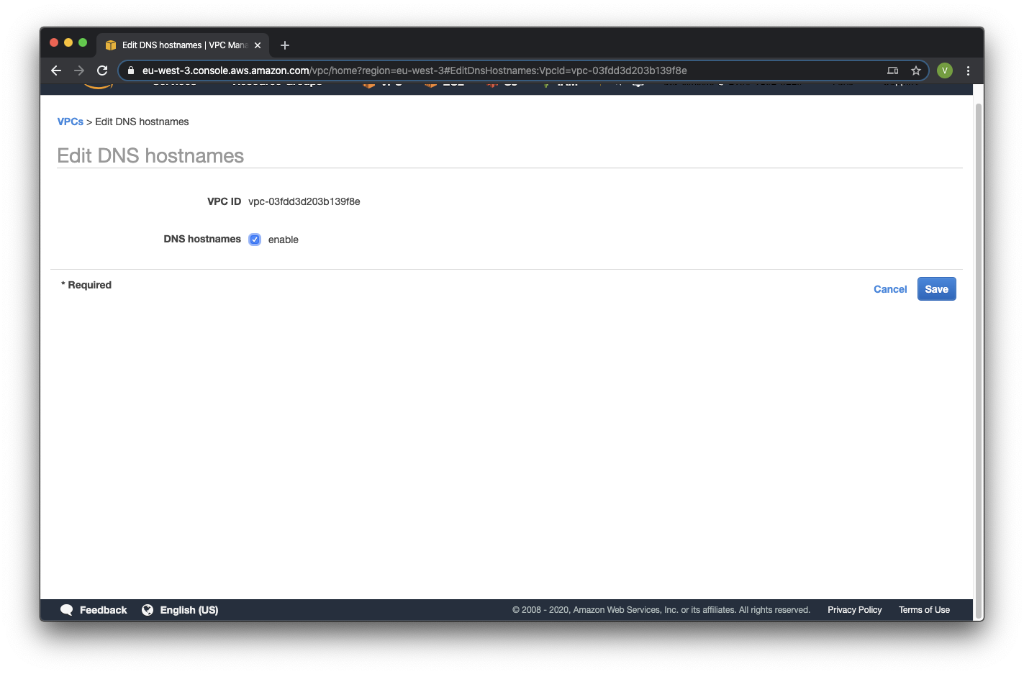View site info via lock icon

(131, 70)
